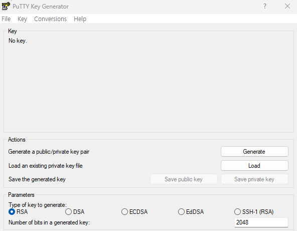Viewport: 297px width, 231px height.
Task: Click the 'No key.' status text
Action: coord(18,41)
